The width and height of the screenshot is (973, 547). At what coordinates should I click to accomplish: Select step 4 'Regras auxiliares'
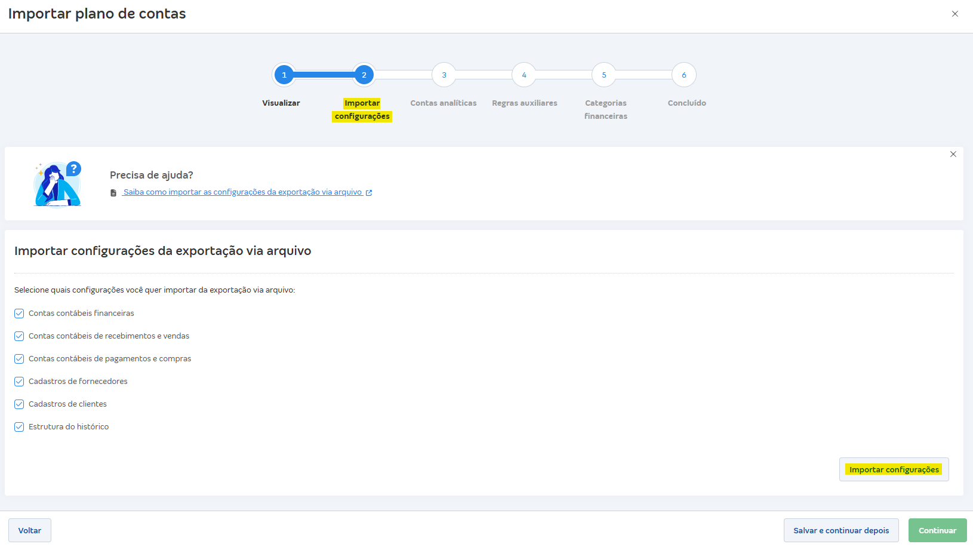pyautogui.click(x=524, y=75)
